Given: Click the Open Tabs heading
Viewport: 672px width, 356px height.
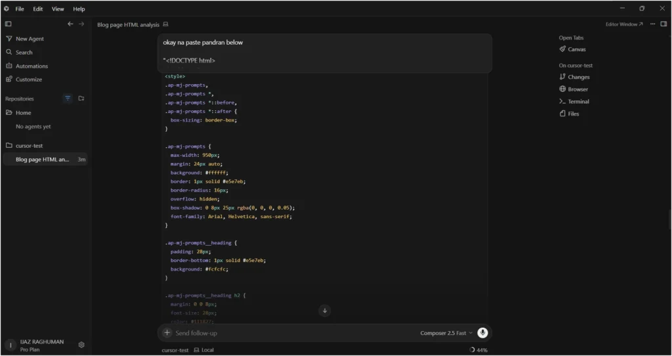Looking at the screenshot, I should (x=572, y=37).
